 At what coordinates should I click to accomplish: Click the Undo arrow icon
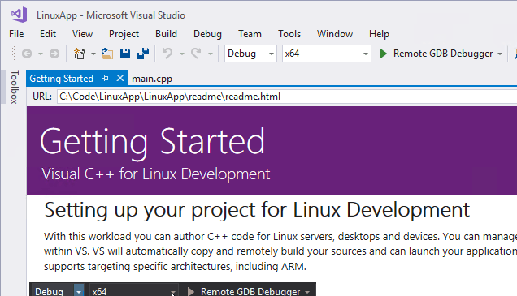tap(167, 54)
